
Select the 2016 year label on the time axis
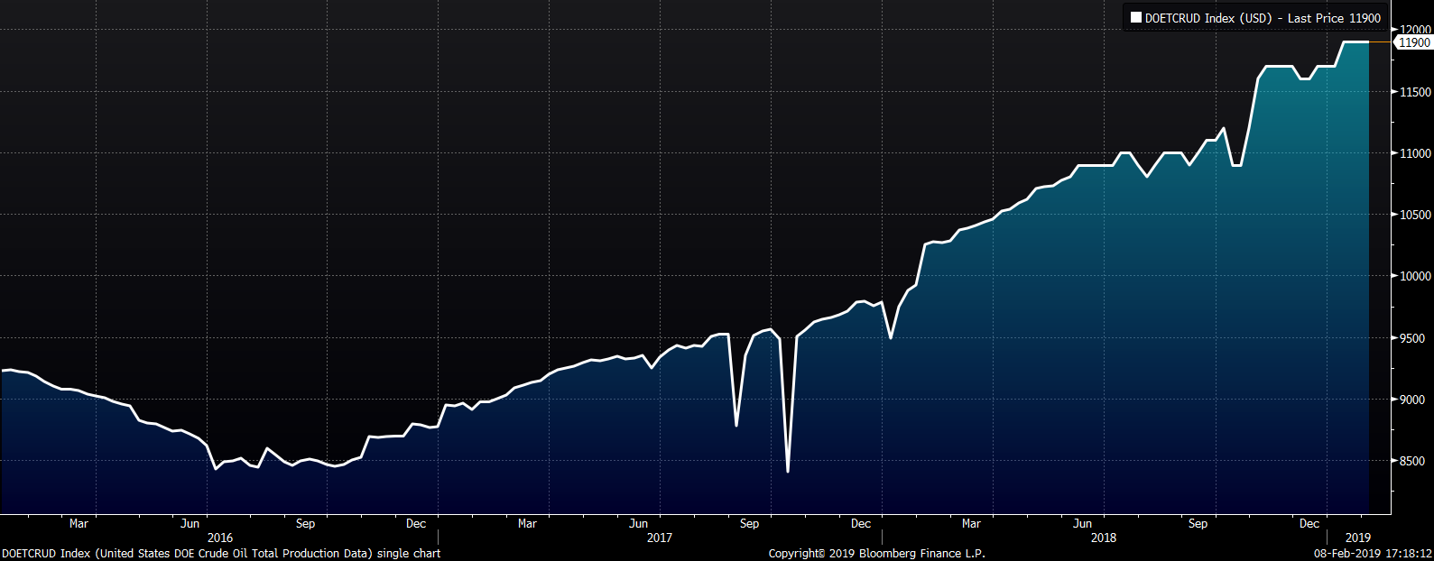tap(219, 538)
